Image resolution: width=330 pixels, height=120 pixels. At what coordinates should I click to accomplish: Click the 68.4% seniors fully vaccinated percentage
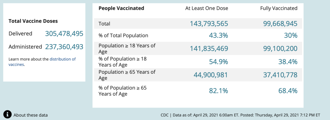click(x=288, y=91)
